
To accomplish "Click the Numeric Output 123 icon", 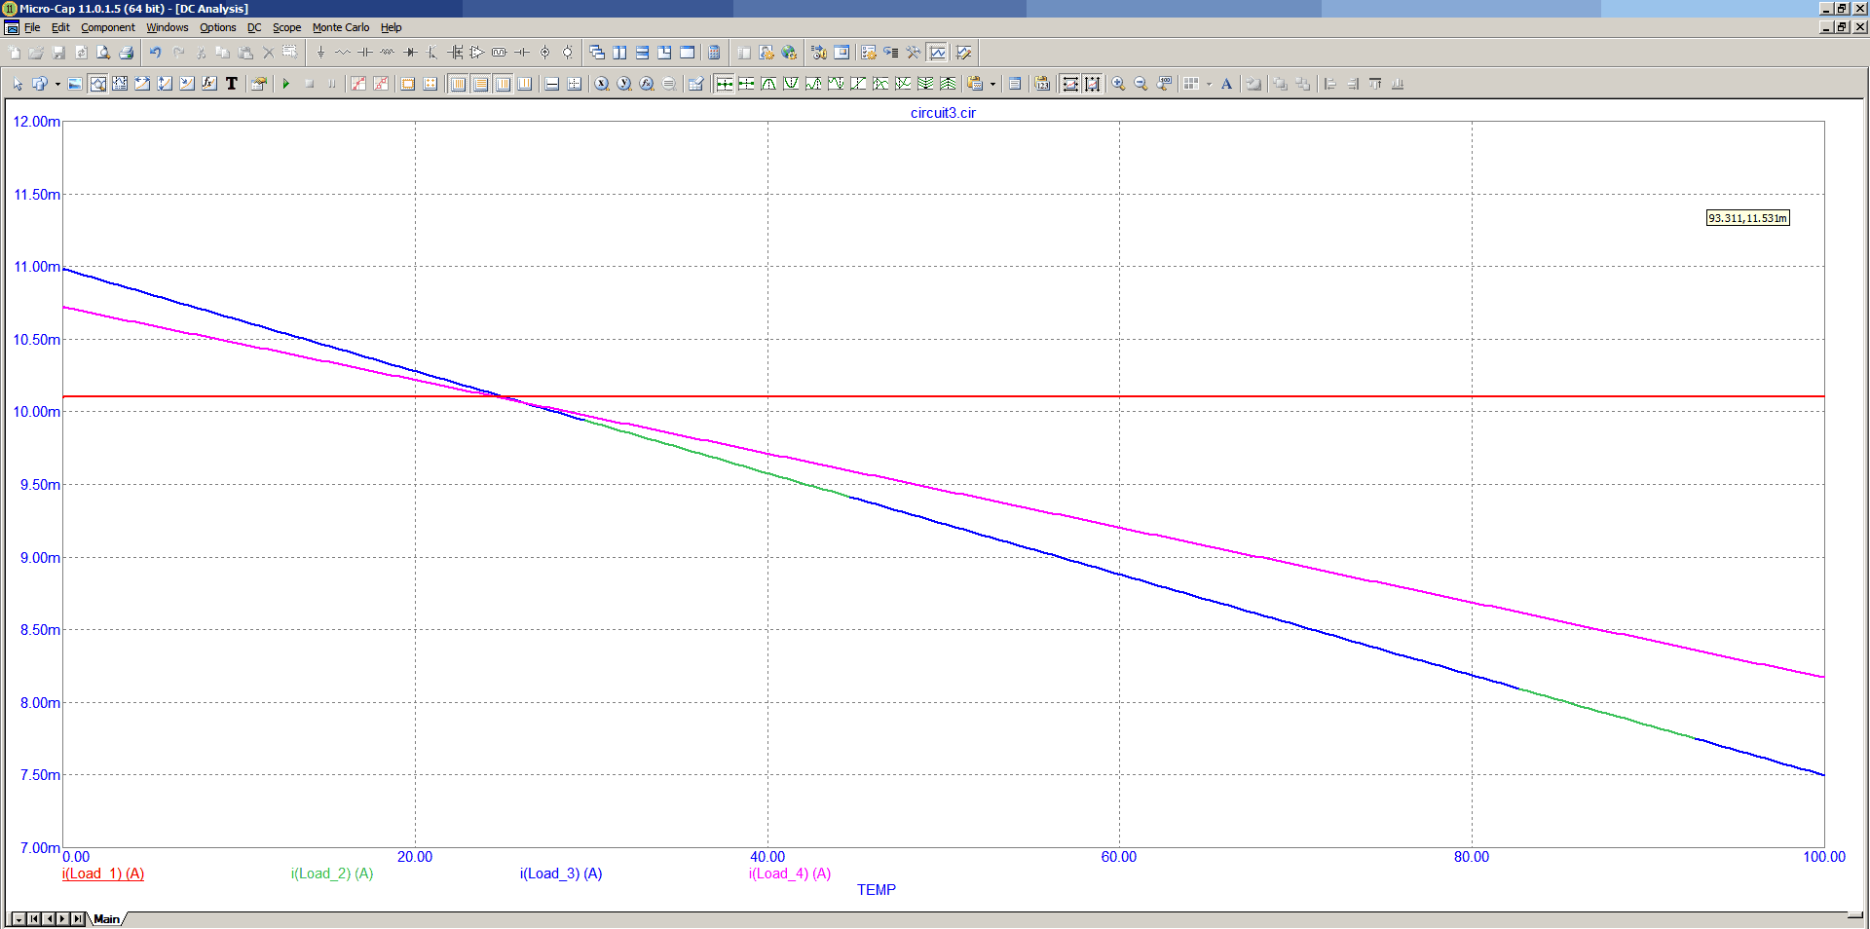I will 1042,84.
